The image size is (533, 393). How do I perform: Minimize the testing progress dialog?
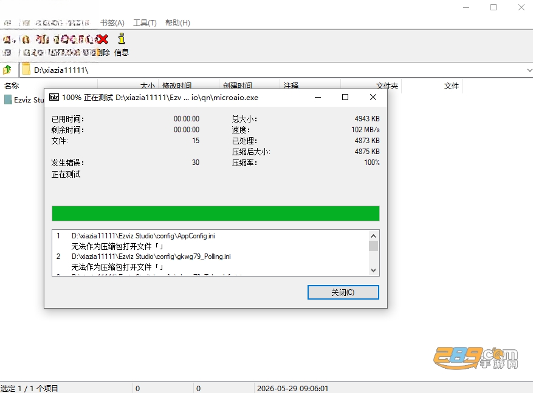(318, 97)
